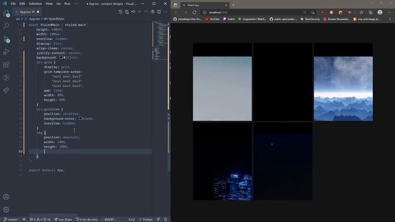Open the Live Share activity bar icon
This screenshot has width=395, height=222.
[6, 91]
